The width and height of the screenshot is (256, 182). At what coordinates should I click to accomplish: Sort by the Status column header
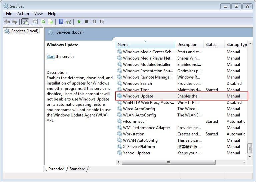pyautogui.click(x=214, y=45)
